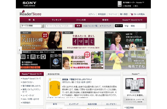View 購入履歴 purchase history
This screenshot has width=167, height=109.
[124, 14]
